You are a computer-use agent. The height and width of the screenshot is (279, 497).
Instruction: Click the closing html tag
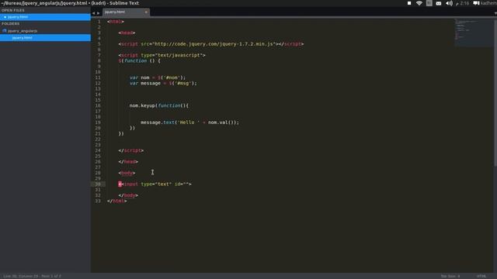[117, 201]
